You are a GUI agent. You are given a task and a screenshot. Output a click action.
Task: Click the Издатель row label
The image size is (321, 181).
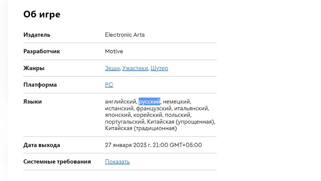37,35
